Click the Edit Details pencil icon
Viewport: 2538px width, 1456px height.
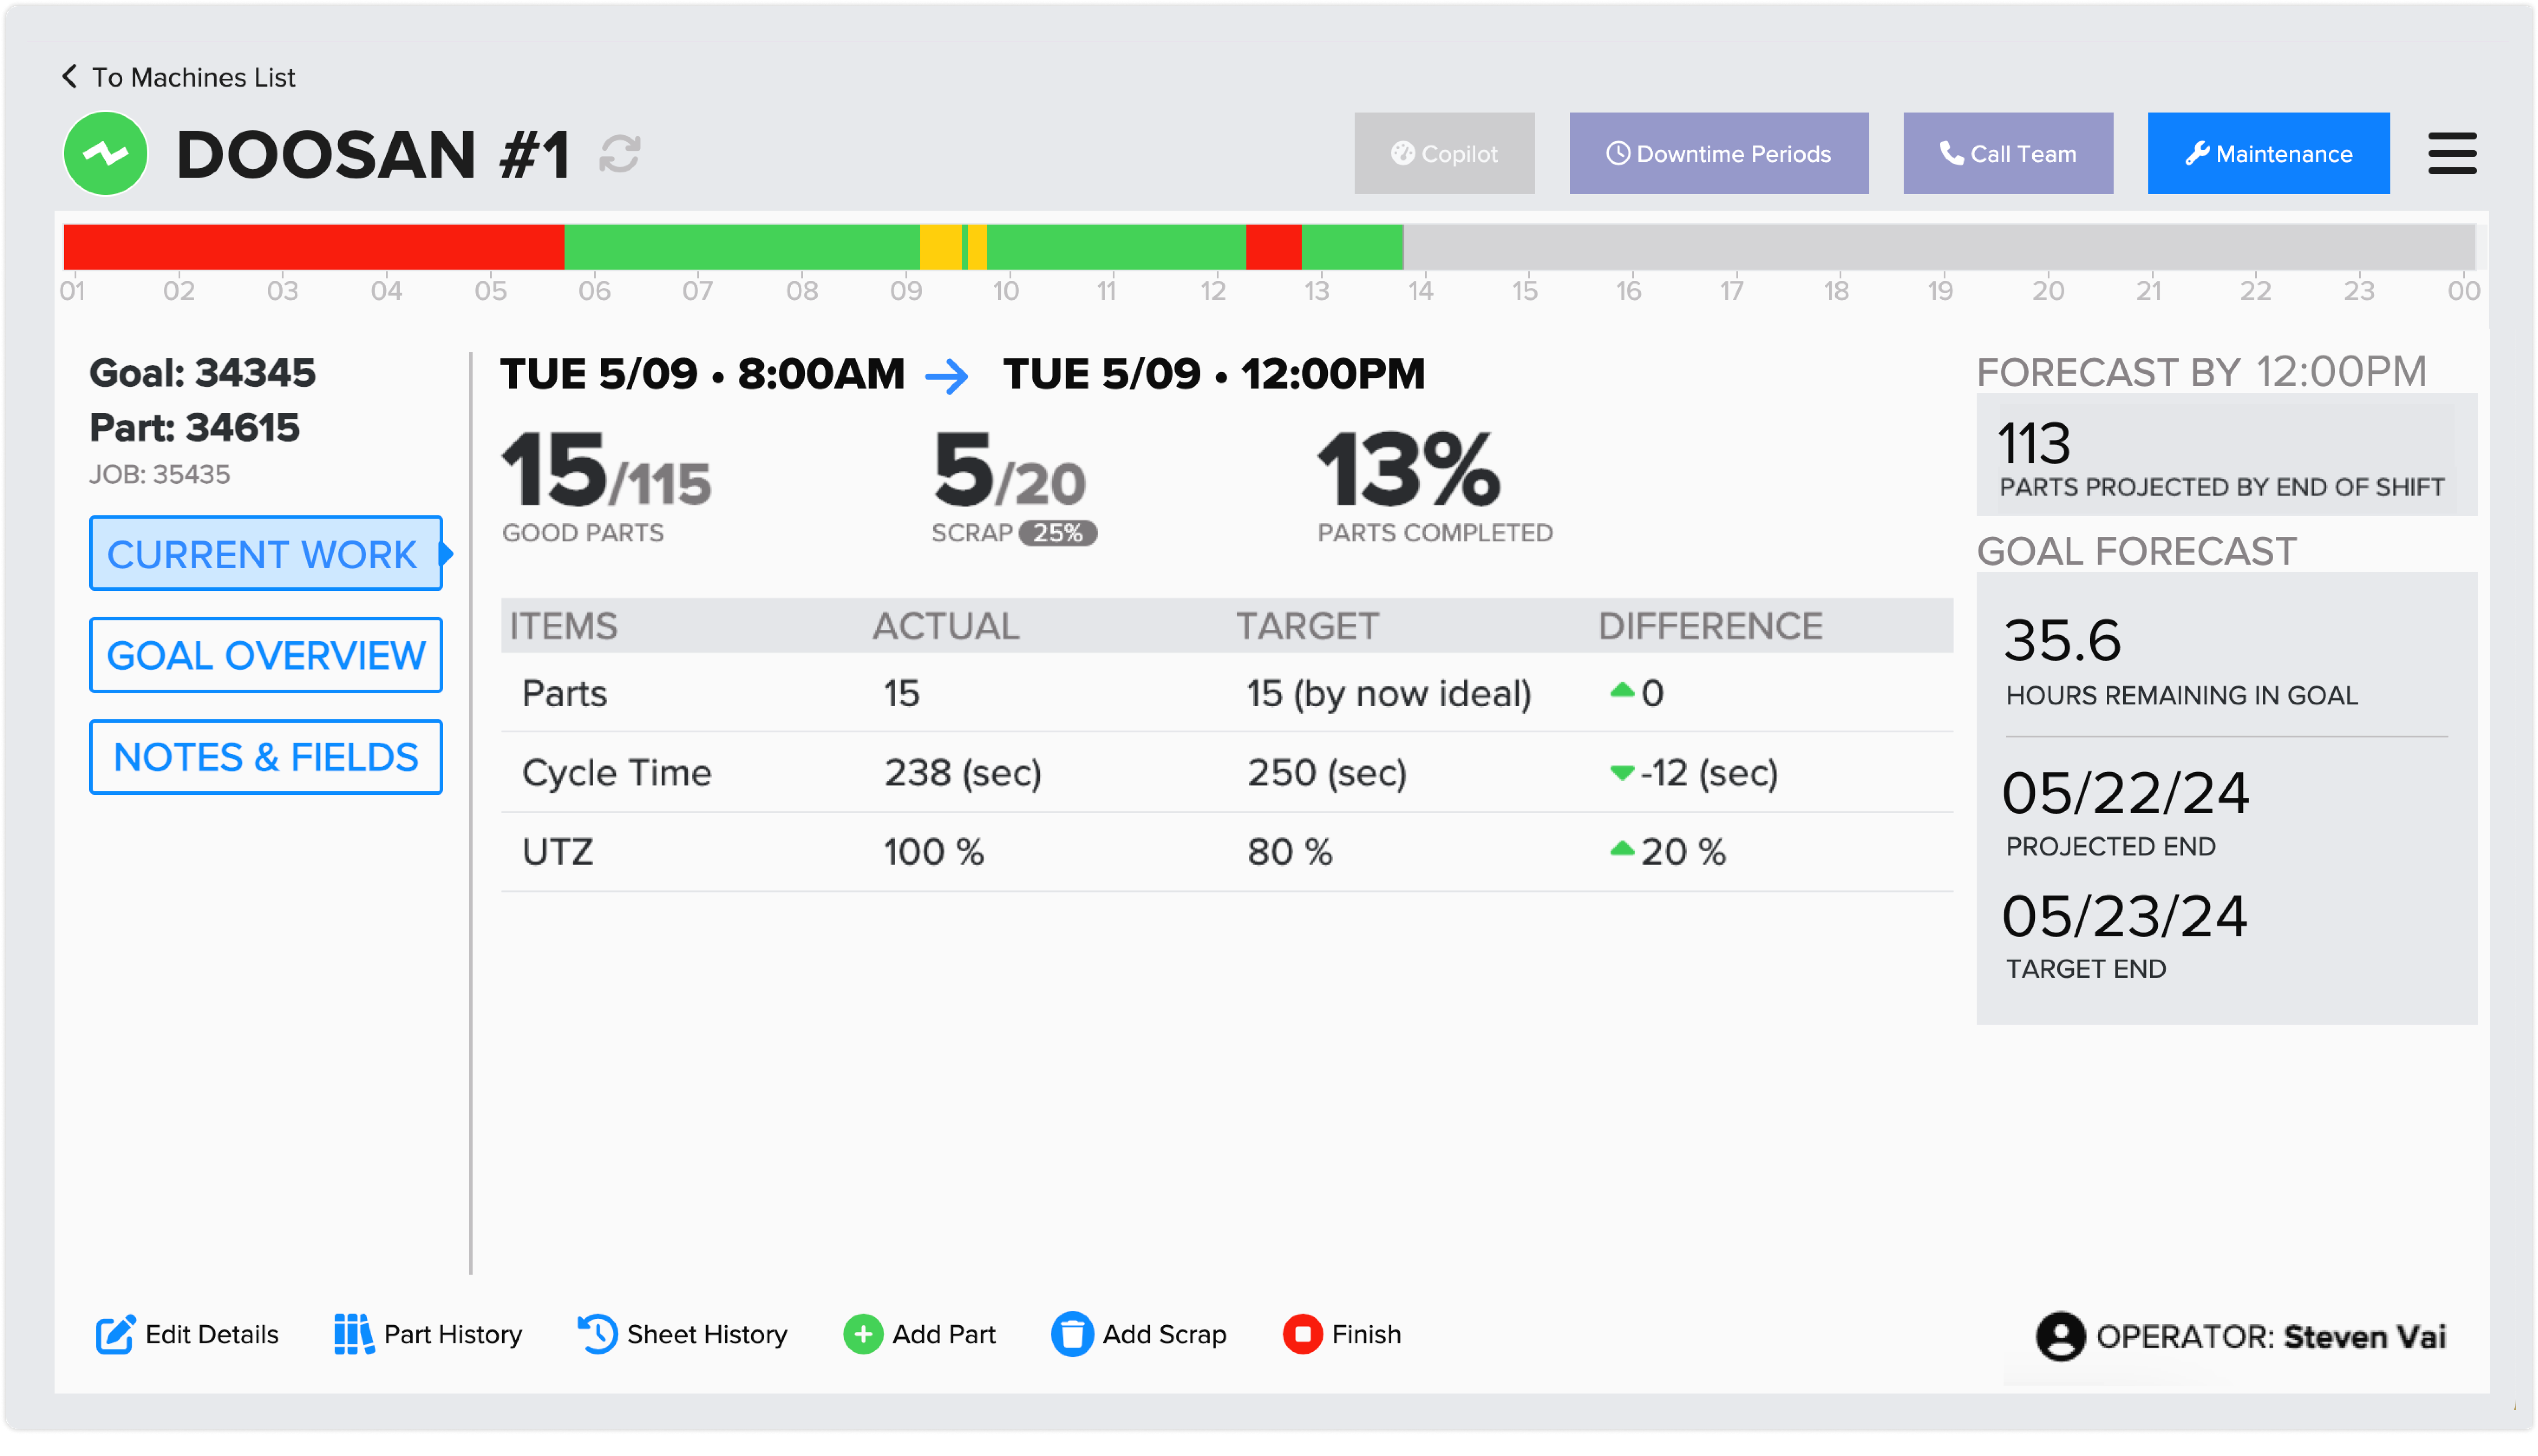[115, 1335]
